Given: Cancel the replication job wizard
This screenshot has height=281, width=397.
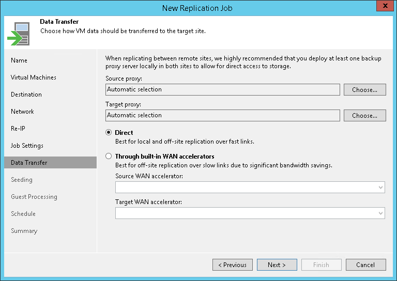Looking at the screenshot, I should click(x=365, y=265).
